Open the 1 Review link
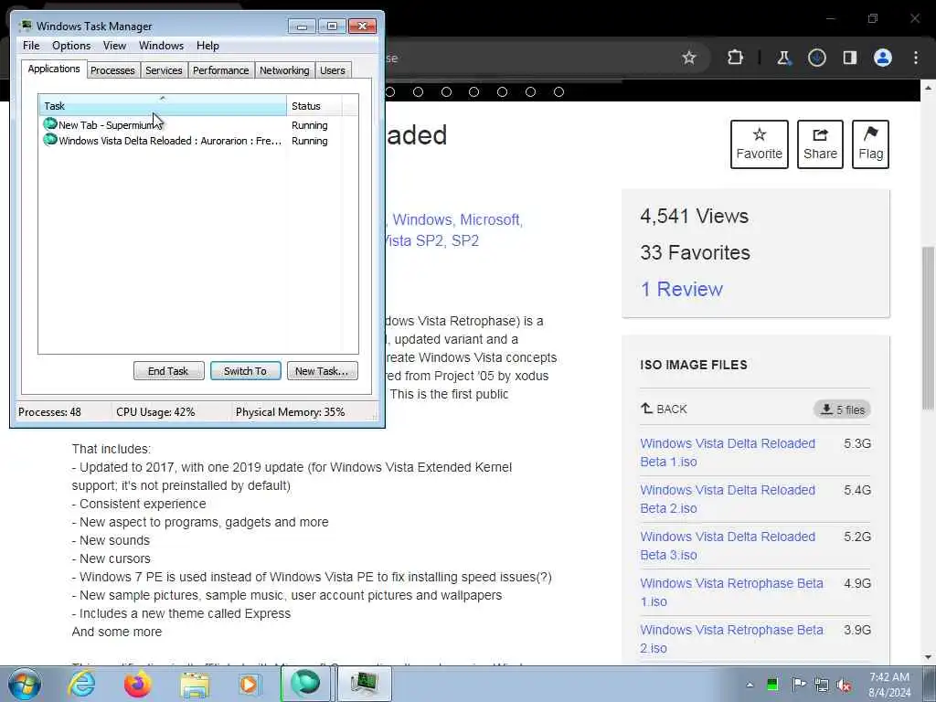Screen dimensions: 936x702 (x=681, y=289)
